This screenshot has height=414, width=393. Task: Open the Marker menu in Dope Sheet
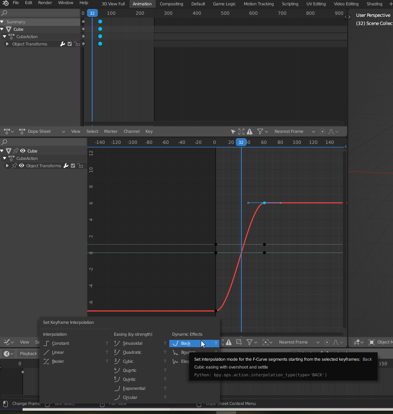pyautogui.click(x=111, y=132)
